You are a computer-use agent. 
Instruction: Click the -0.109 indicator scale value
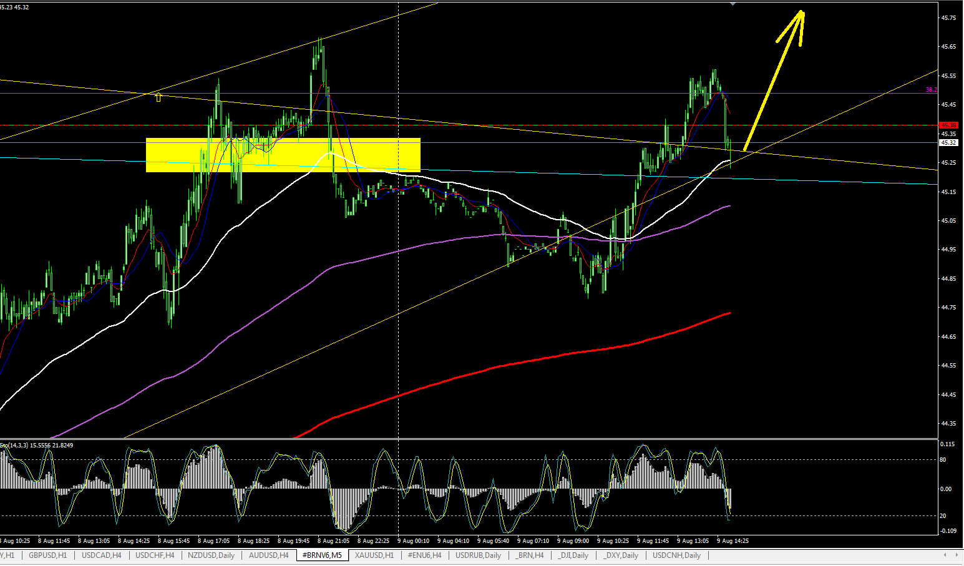pyautogui.click(x=948, y=531)
